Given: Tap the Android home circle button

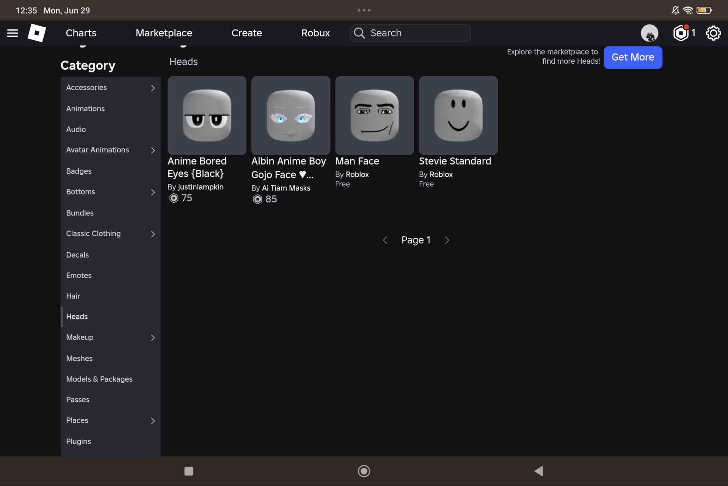Looking at the screenshot, I should [364, 471].
